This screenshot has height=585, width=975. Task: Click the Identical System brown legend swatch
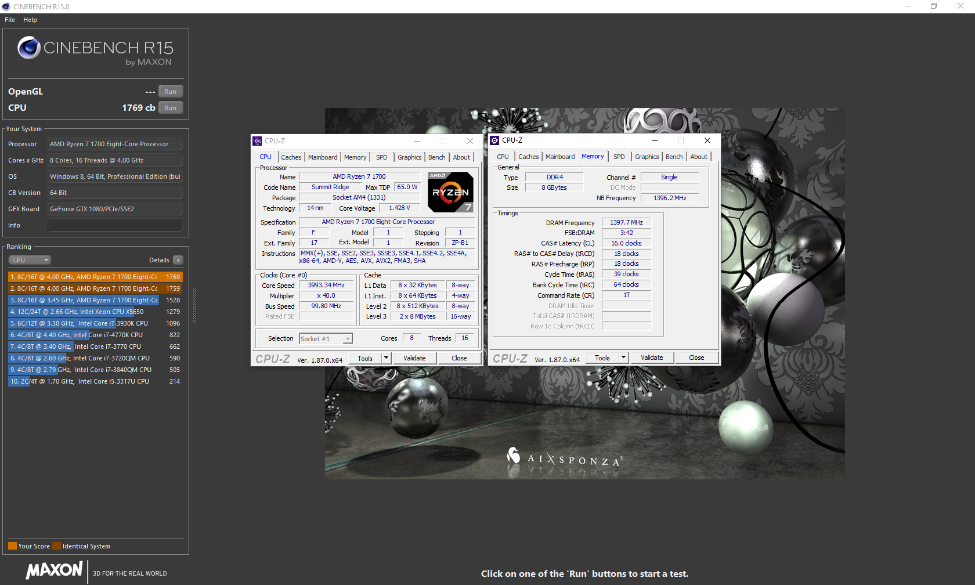coord(56,546)
